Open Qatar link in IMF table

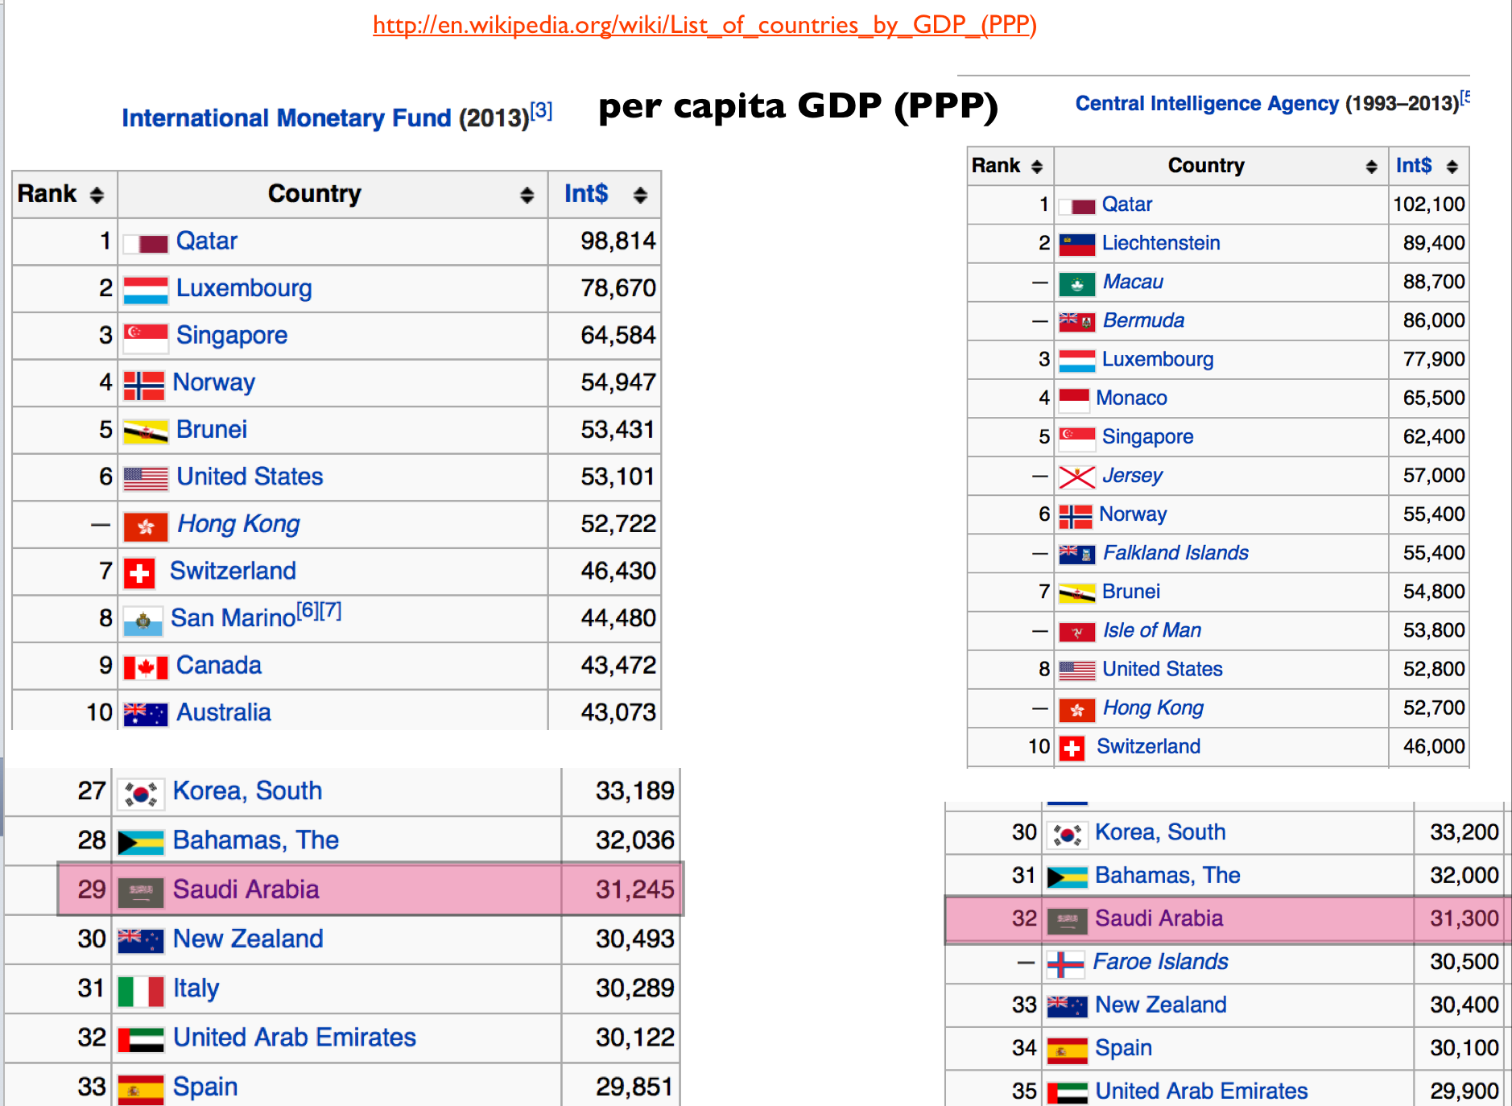pos(206,241)
